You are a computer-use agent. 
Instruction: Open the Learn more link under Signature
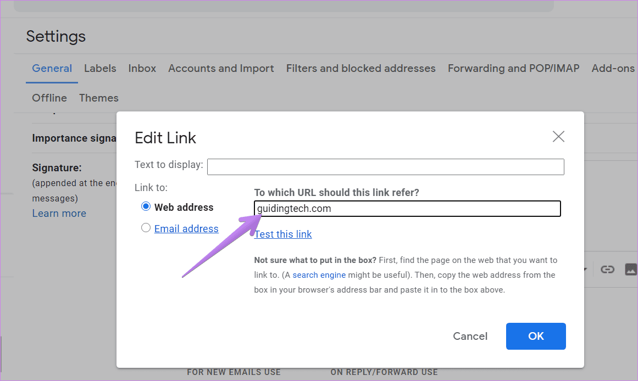(x=59, y=214)
